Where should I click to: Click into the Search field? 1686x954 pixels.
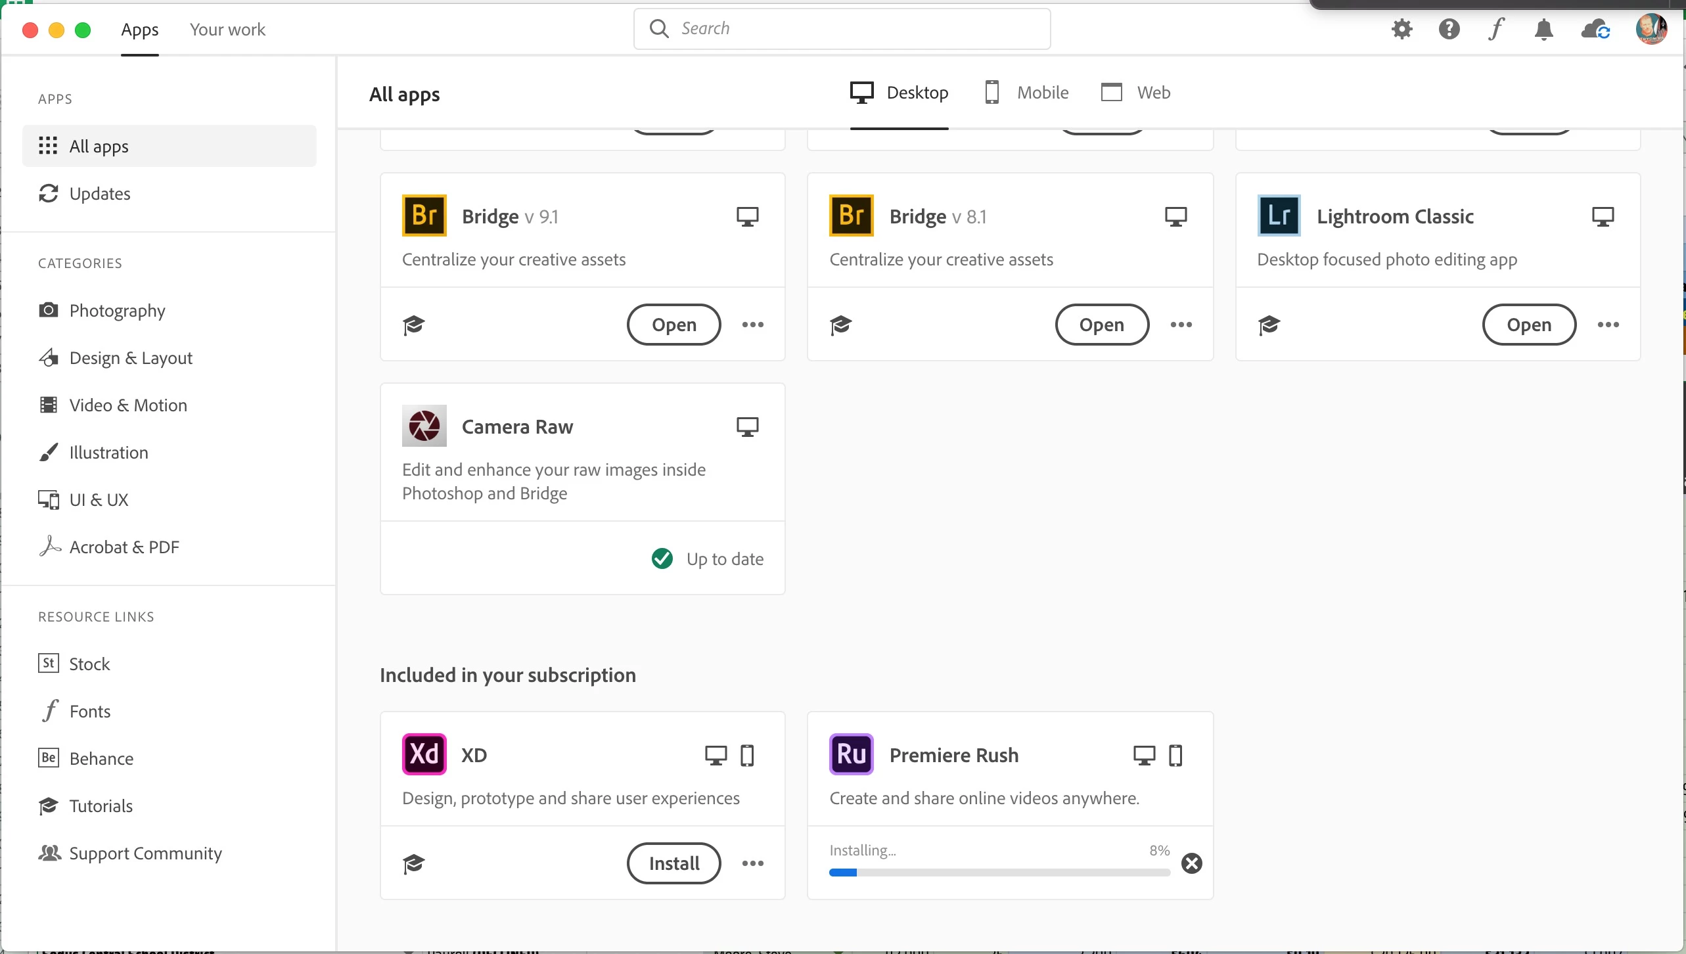tap(842, 29)
